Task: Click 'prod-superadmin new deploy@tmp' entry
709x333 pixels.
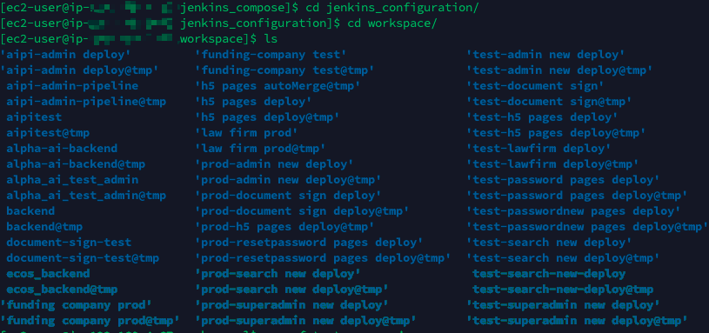Action: point(305,321)
